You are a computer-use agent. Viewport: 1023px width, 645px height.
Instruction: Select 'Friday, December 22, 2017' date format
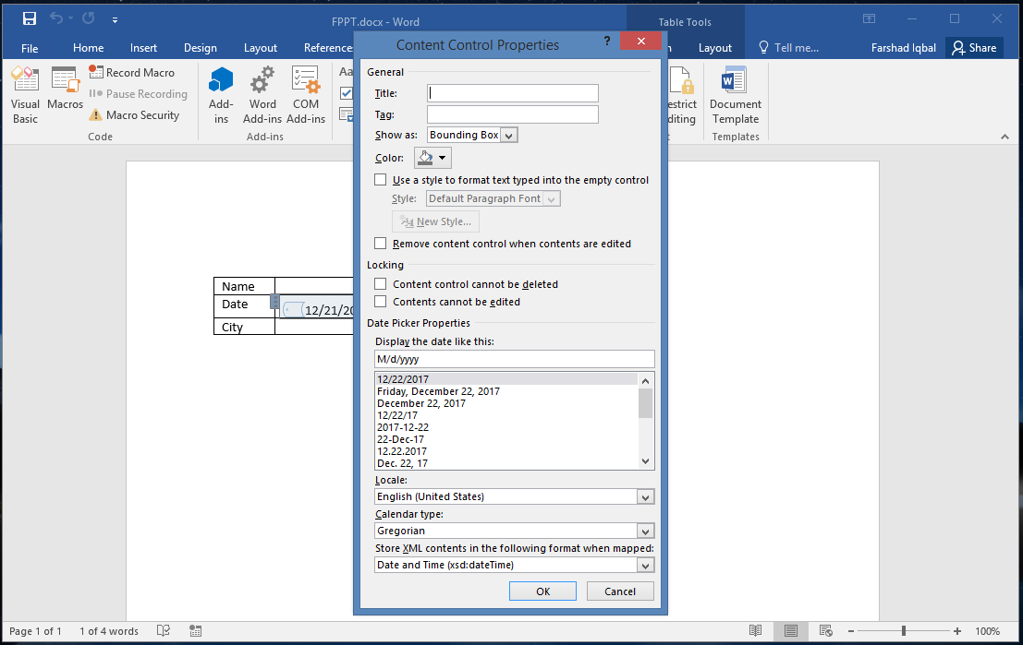[438, 391]
